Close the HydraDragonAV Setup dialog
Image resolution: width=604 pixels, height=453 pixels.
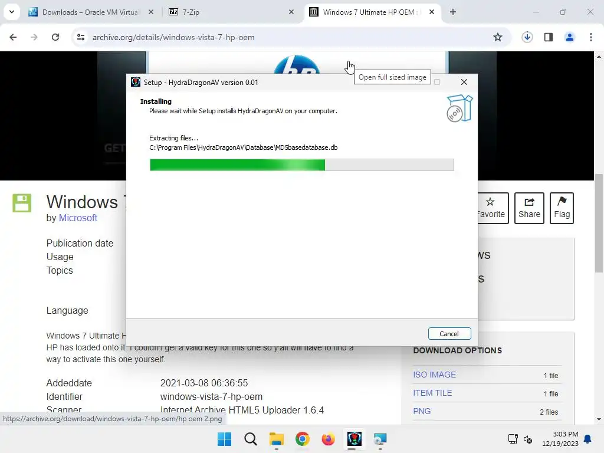click(464, 82)
